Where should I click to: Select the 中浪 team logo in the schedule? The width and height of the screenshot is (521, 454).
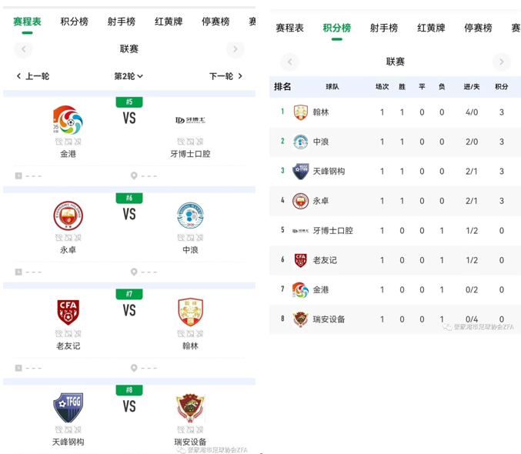click(x=190, y=215)
